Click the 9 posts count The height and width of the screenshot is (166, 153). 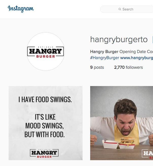tap(97, 67)
